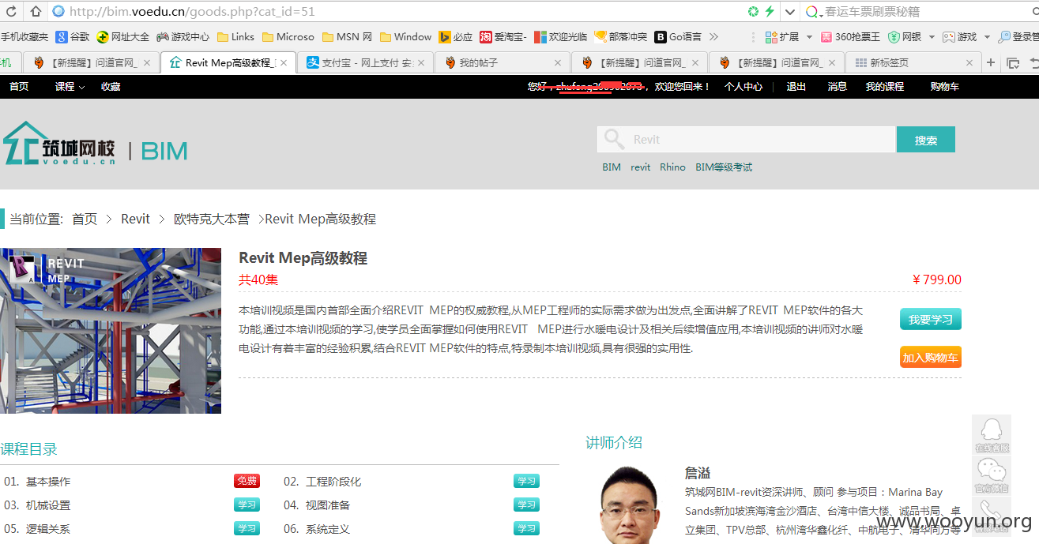
Task: Click the green lightning speed-mode icon
Action: coord(770,11)
